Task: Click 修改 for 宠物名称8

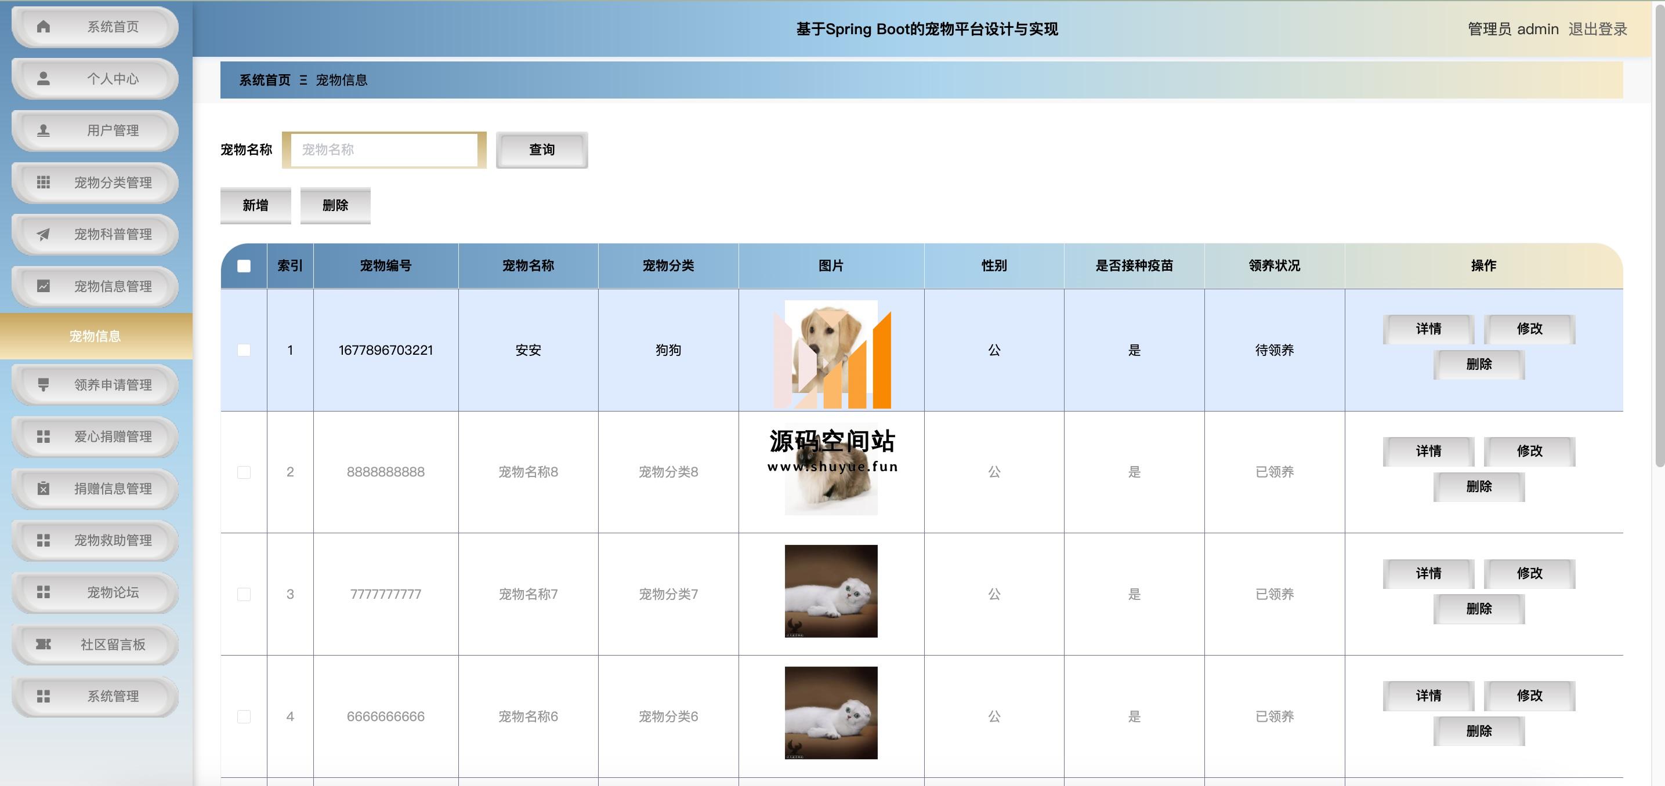Action: coord(1529,451)
